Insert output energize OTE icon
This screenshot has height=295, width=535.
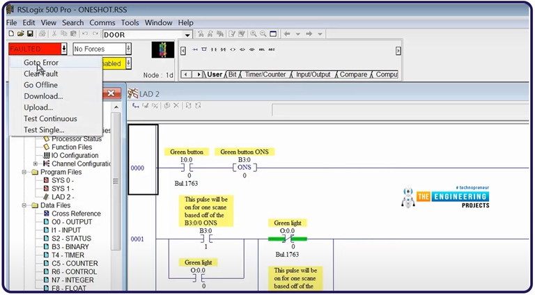click(x=233, y=49)
